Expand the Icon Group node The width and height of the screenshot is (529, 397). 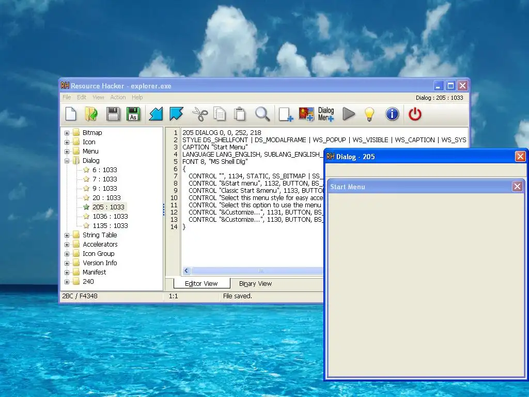tap(67, 254)
